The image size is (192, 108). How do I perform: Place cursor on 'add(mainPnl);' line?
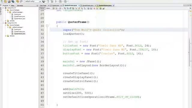[x=74, y=89]
